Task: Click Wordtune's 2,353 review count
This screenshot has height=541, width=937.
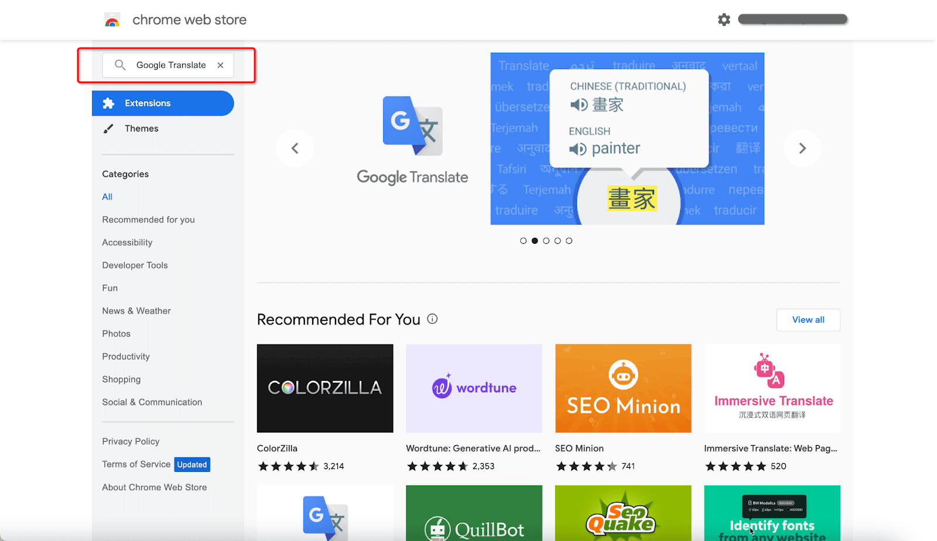Action: tap(484, 467)
